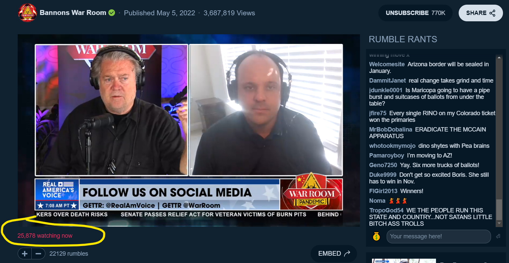This screenshot has height=263, width=509.
Task: Click the War Room video player
Action: 189,131
